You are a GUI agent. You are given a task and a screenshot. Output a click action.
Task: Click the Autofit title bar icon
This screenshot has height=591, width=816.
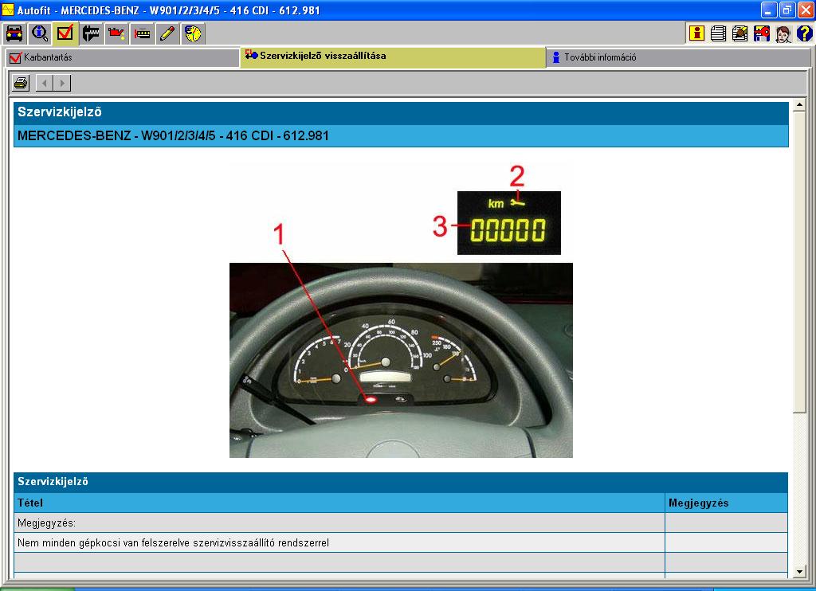8,10
